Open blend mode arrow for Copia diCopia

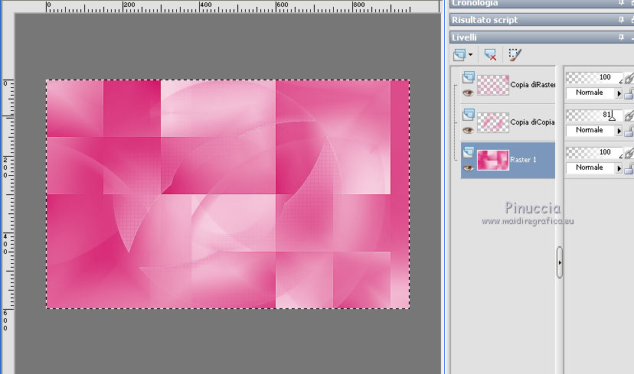tap(619, 132)
